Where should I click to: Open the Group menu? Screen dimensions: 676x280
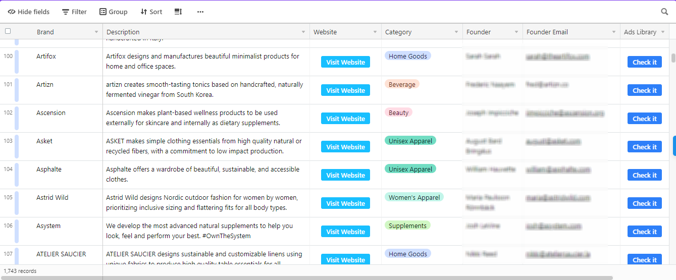coord(113,12)
